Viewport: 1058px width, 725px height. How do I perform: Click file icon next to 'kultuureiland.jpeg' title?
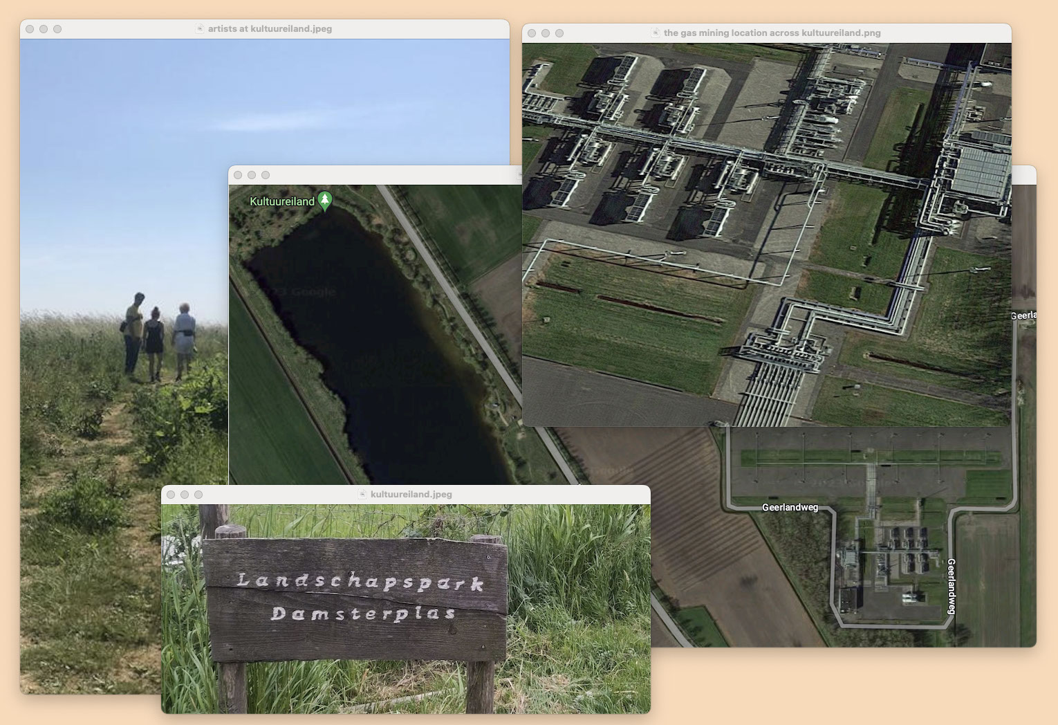pyautogui.click(x=362, y=495)
